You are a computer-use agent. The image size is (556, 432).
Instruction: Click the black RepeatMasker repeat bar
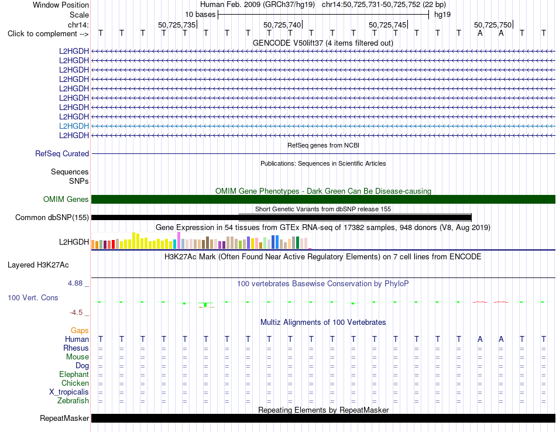pyautogui.click(x=323, y=418)
